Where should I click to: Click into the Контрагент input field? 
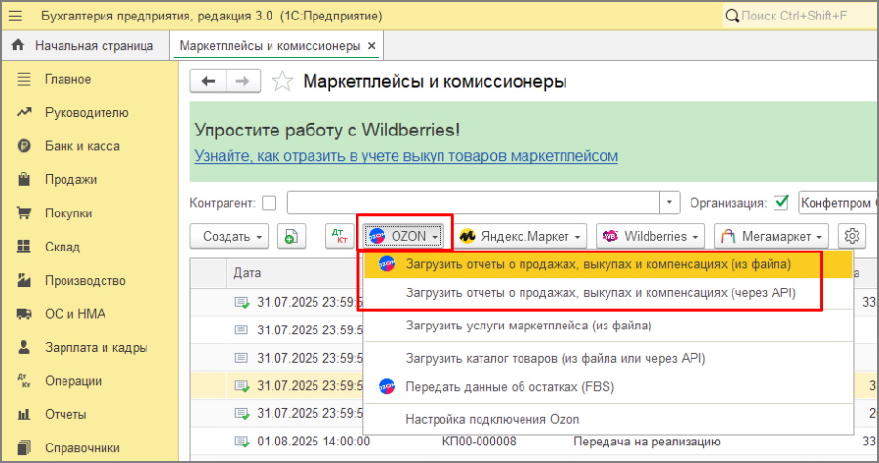(473, 203)
